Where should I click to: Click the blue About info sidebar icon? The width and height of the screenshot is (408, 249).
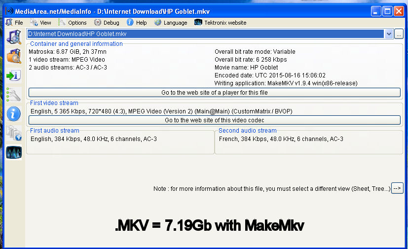click(x=14, y=114)
